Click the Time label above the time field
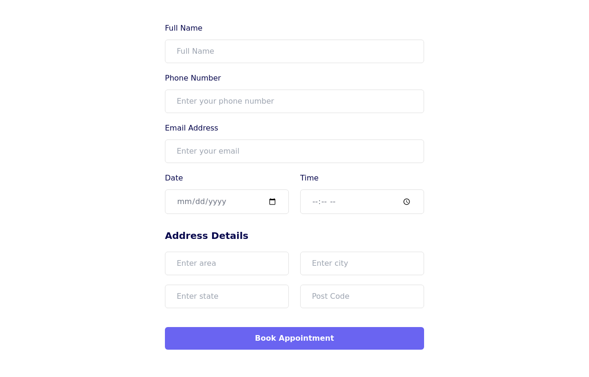The image size is (589, 377). click(x=309, y=178)
